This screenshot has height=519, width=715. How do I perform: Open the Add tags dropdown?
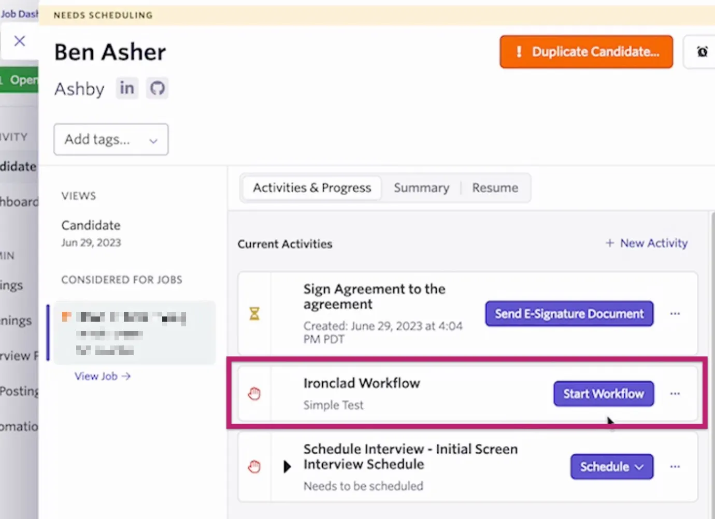coord(111,139)
